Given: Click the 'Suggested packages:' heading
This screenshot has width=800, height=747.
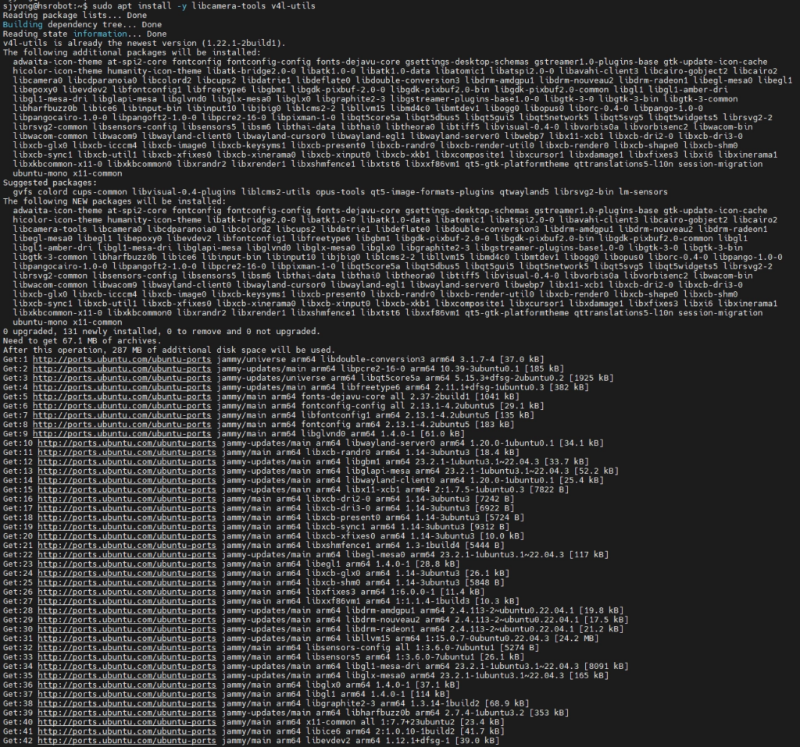Looking at the screenshot, I should coord(50,183).
